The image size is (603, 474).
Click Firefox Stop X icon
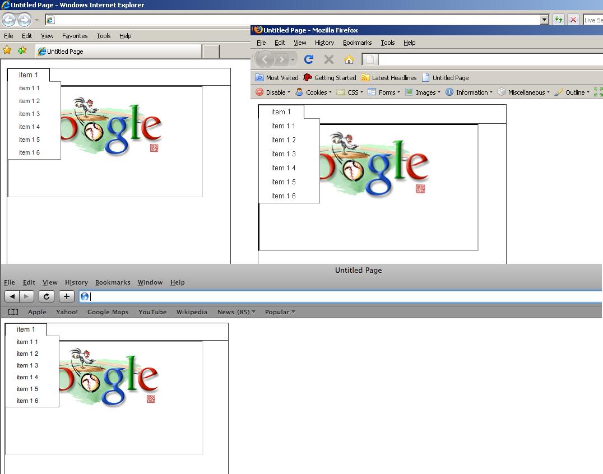329,59
